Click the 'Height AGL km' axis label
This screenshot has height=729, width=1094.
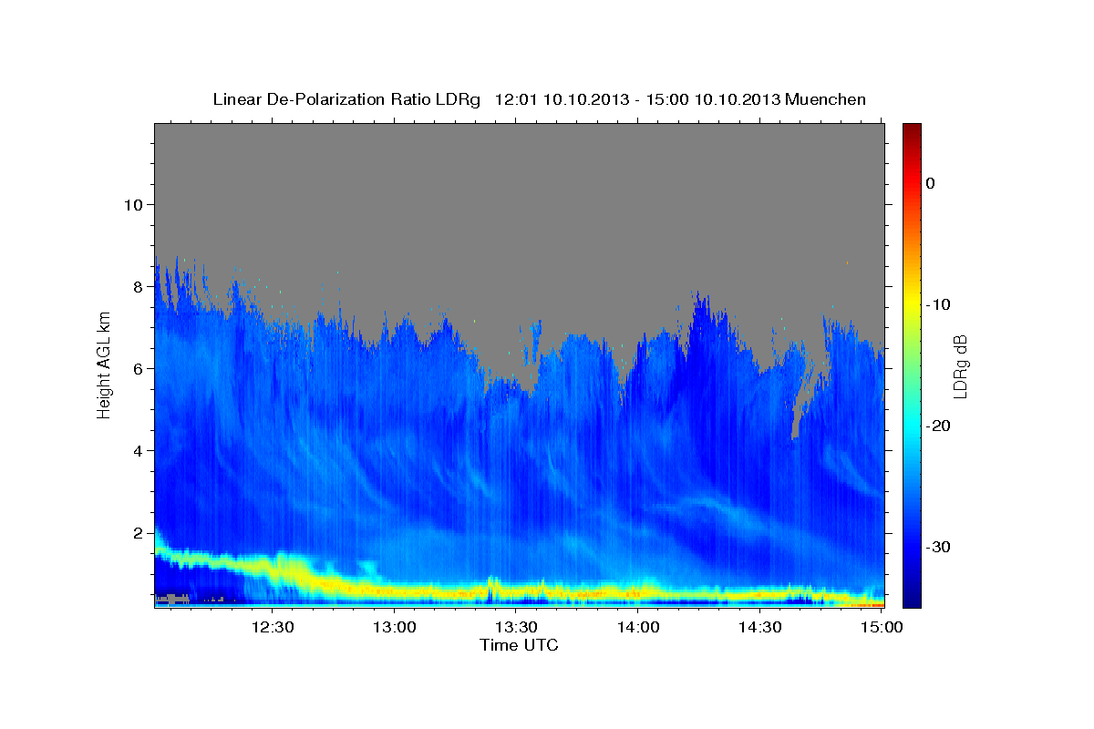105,364
